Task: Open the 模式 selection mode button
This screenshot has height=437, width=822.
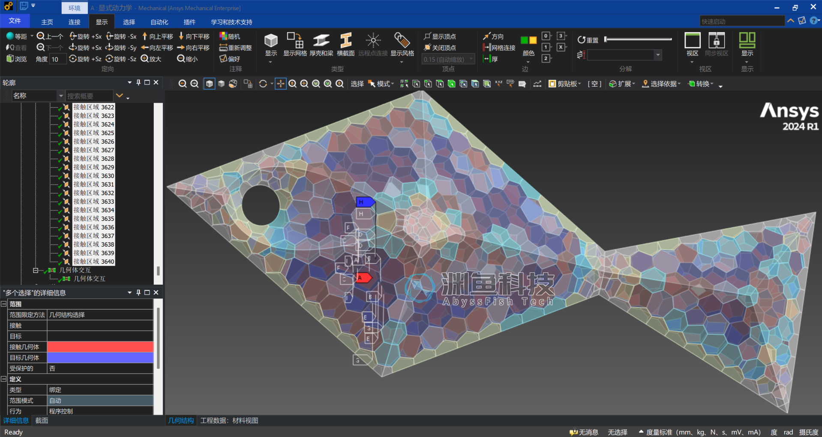Action: pyautogui.click(x=381, y=84)
